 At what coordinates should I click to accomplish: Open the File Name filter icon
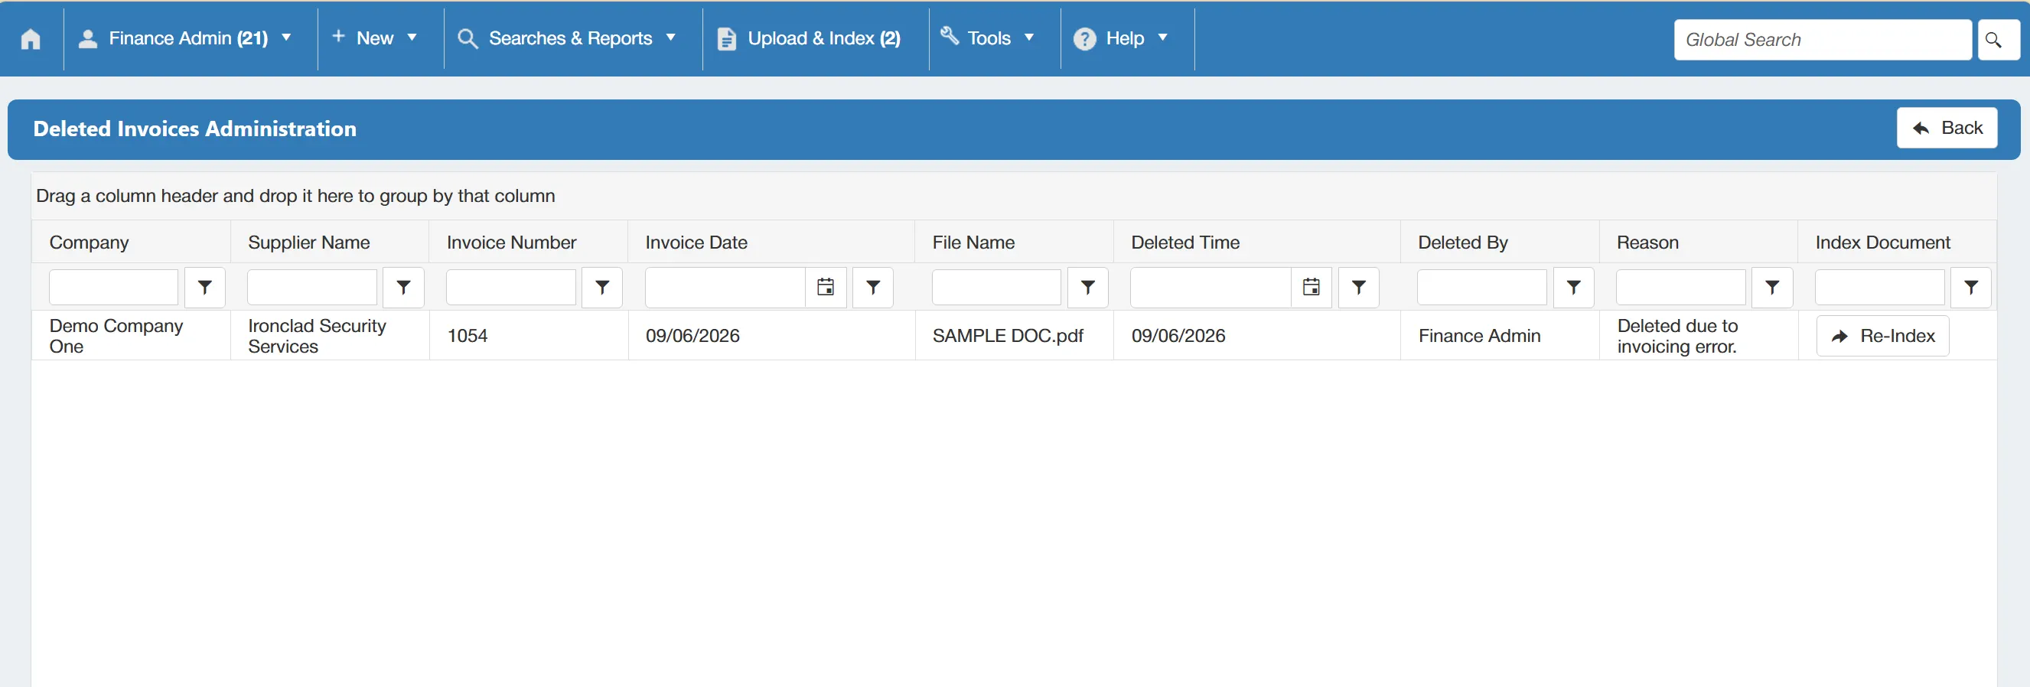pyautogui.click(x=1087, y=288)
